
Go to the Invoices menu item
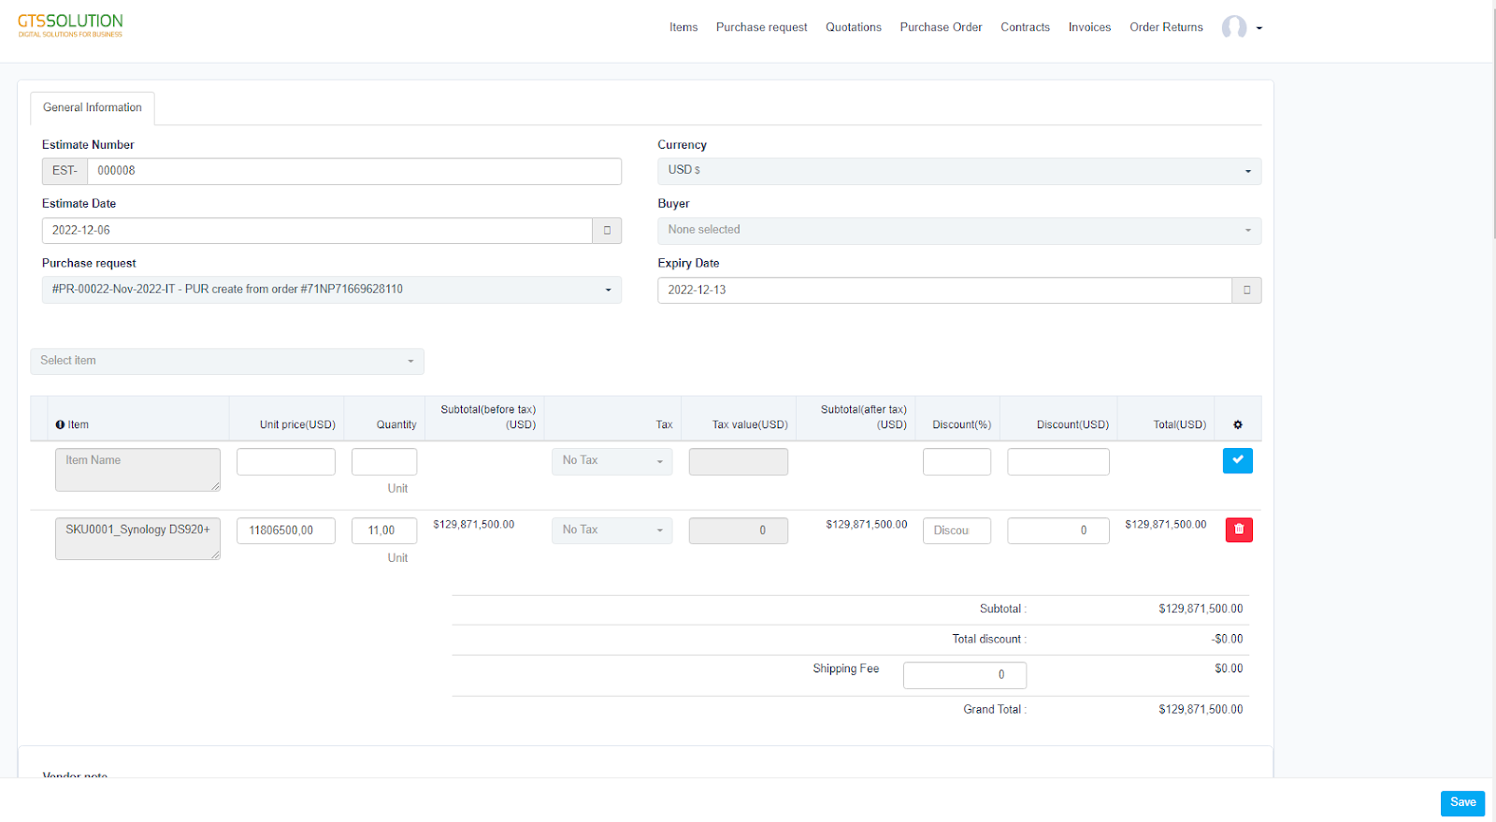[x=1089, y=27]
